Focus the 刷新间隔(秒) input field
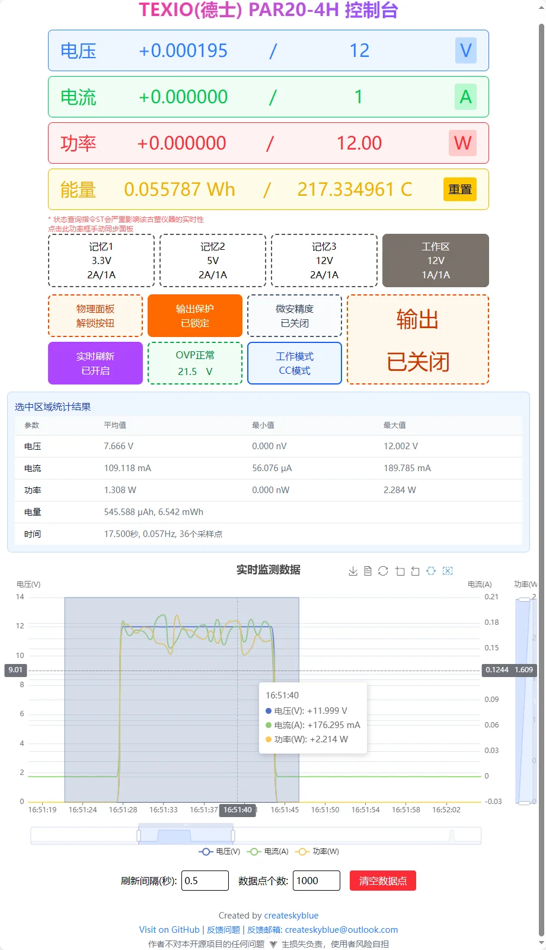Image resolution: width=546 pixels, height=950 pixels. click(x=205, y=881)
